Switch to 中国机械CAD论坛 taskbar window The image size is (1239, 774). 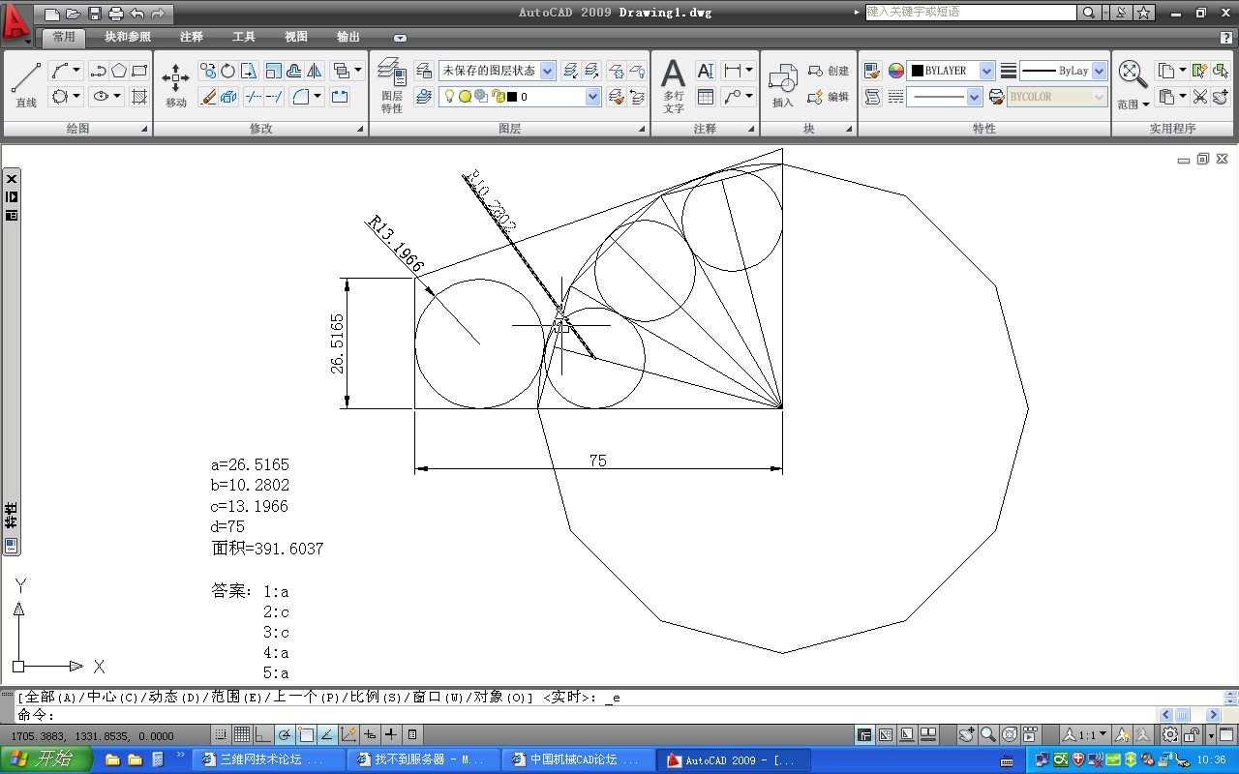(x=578, y=760)
